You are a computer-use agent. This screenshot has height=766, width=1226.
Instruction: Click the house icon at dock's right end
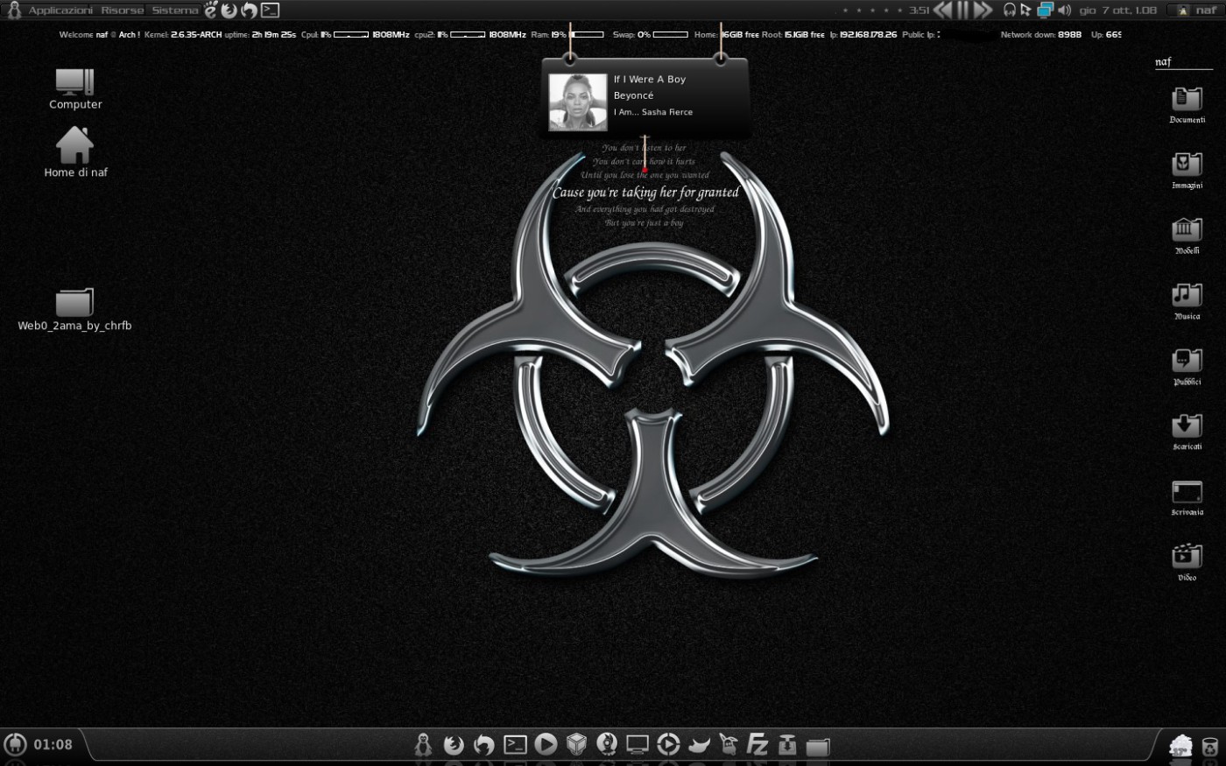1180,746
